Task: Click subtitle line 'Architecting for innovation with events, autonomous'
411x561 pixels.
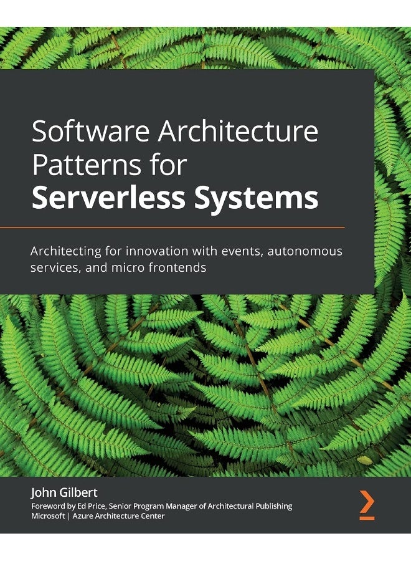Action: (x=186, y=251)
